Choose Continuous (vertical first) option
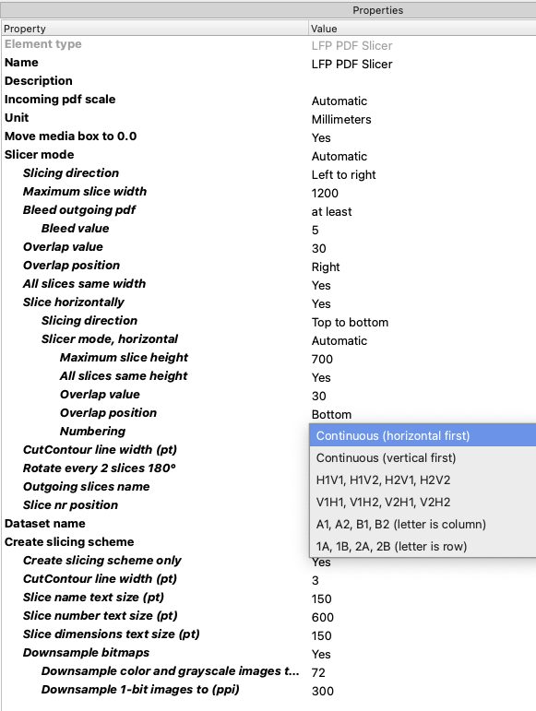 coord(423,458)
